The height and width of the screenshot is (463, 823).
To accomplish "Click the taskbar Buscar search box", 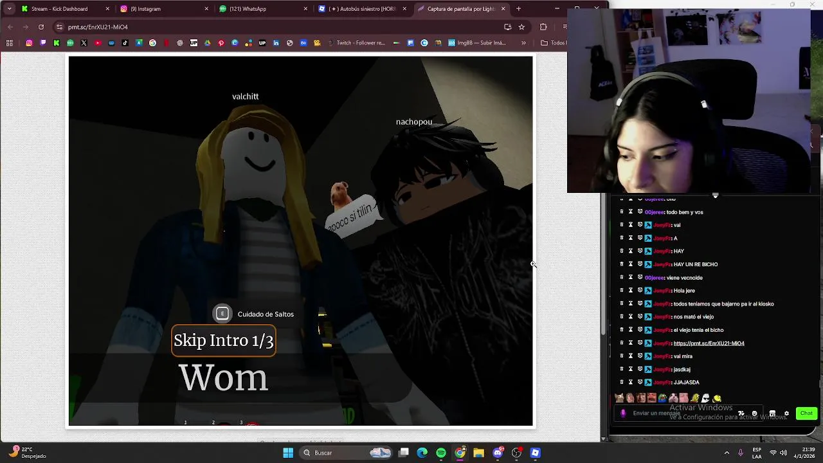I will [345, 453].
